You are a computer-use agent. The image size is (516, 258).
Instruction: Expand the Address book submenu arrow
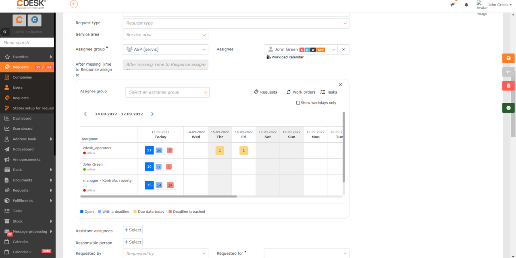pyautogui.click(x=51, y=139)
